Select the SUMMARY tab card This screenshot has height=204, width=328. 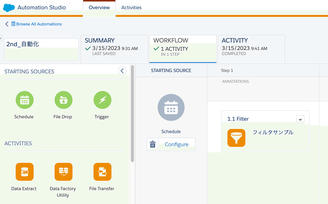pos(114,49)
